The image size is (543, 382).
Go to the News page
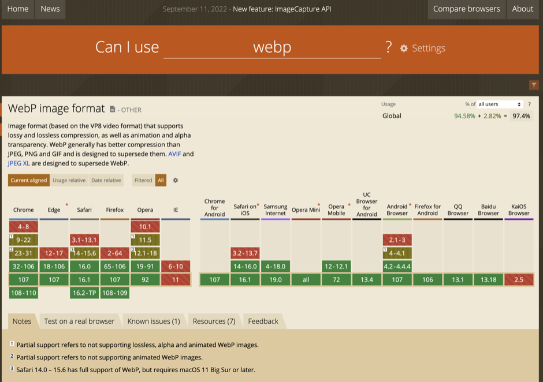point(50,9)
